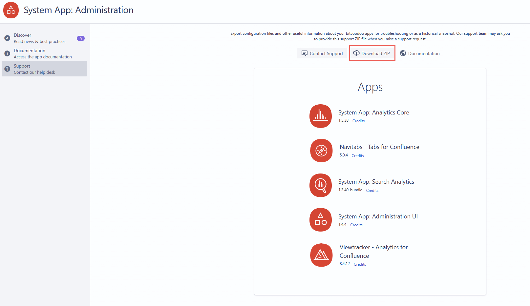Open the Documentation link beside Download ZIP
The height and width of the screenshot is (306, 530).
(x=420, y=53)
